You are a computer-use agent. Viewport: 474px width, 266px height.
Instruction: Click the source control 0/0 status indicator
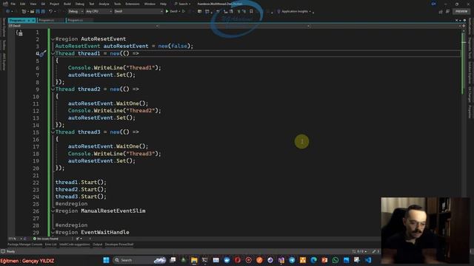coord(359,251)
